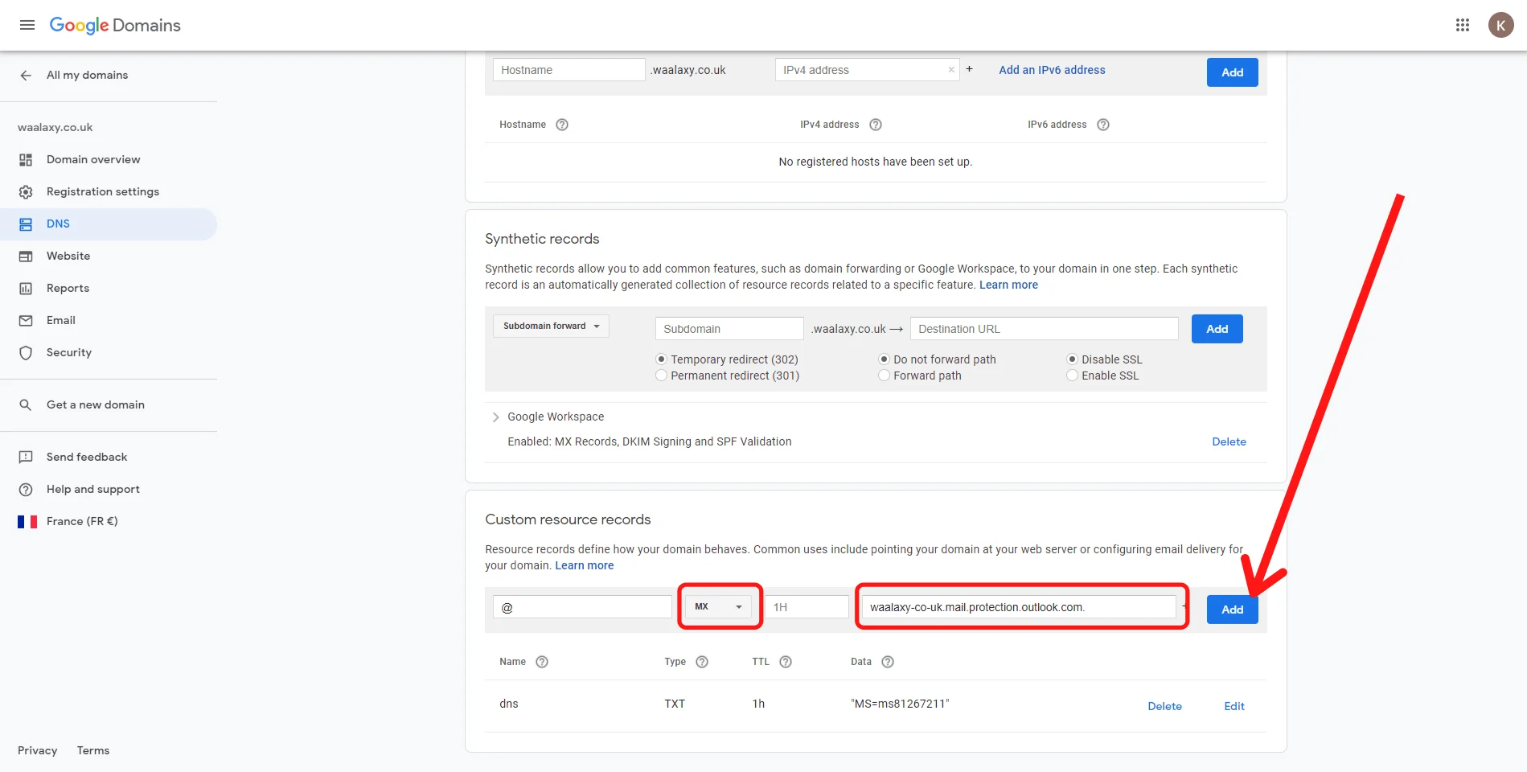
Task: Select Forward path option
Action: (x=884, y=376)
